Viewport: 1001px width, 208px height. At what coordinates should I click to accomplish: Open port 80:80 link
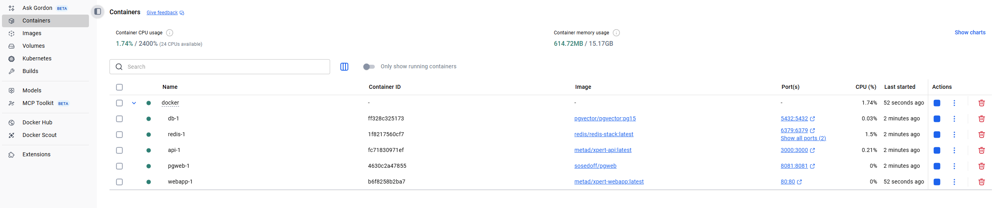(x=791, y=182)
